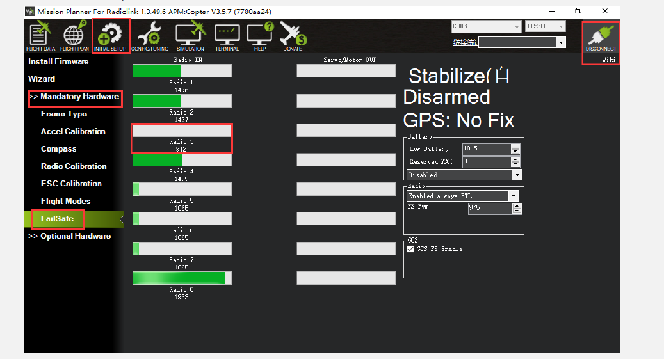Click the Radio 2 input bar

pos(182,100)
